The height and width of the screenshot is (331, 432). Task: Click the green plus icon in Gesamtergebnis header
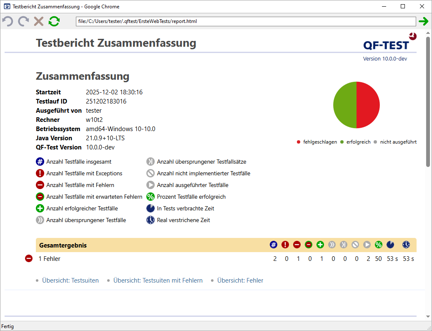click(320, 245)
